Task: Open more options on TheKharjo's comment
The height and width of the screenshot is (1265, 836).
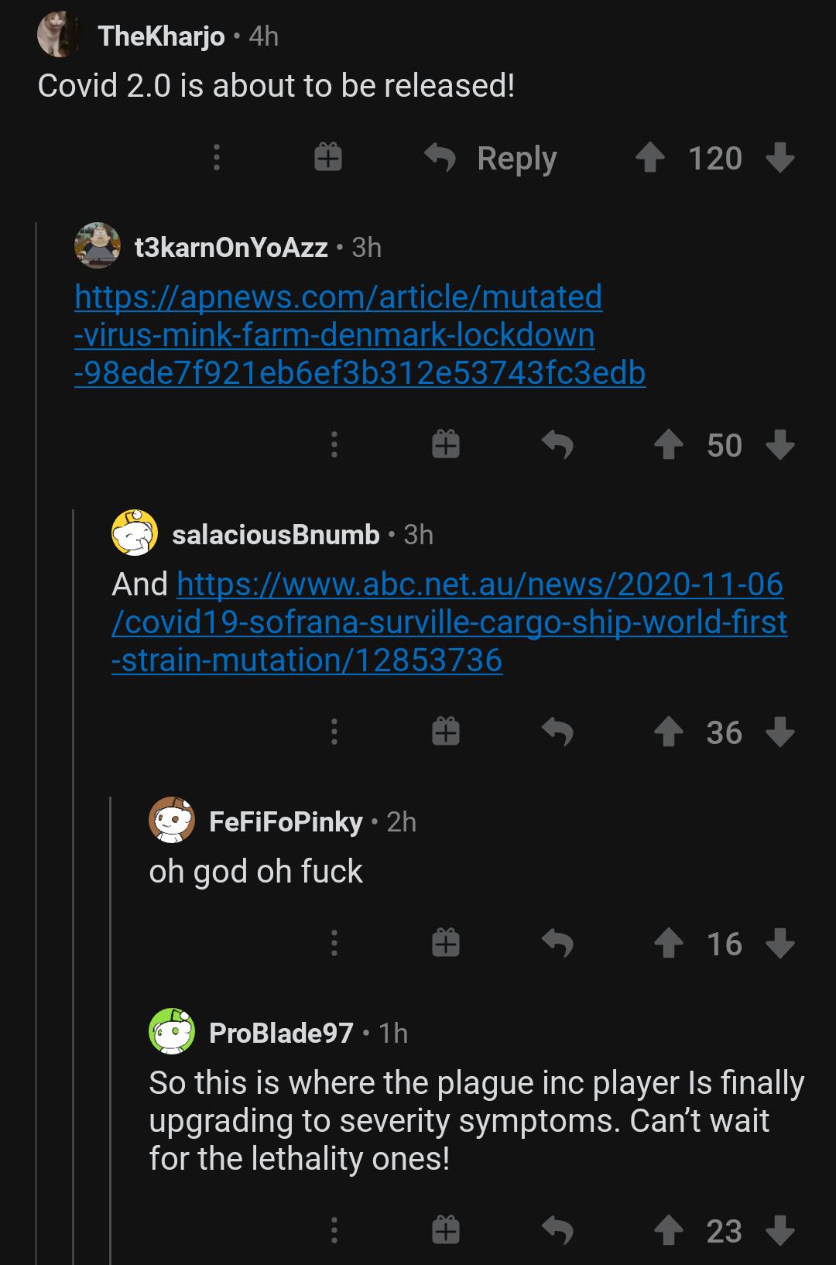Action: click(x=217, y=159)
